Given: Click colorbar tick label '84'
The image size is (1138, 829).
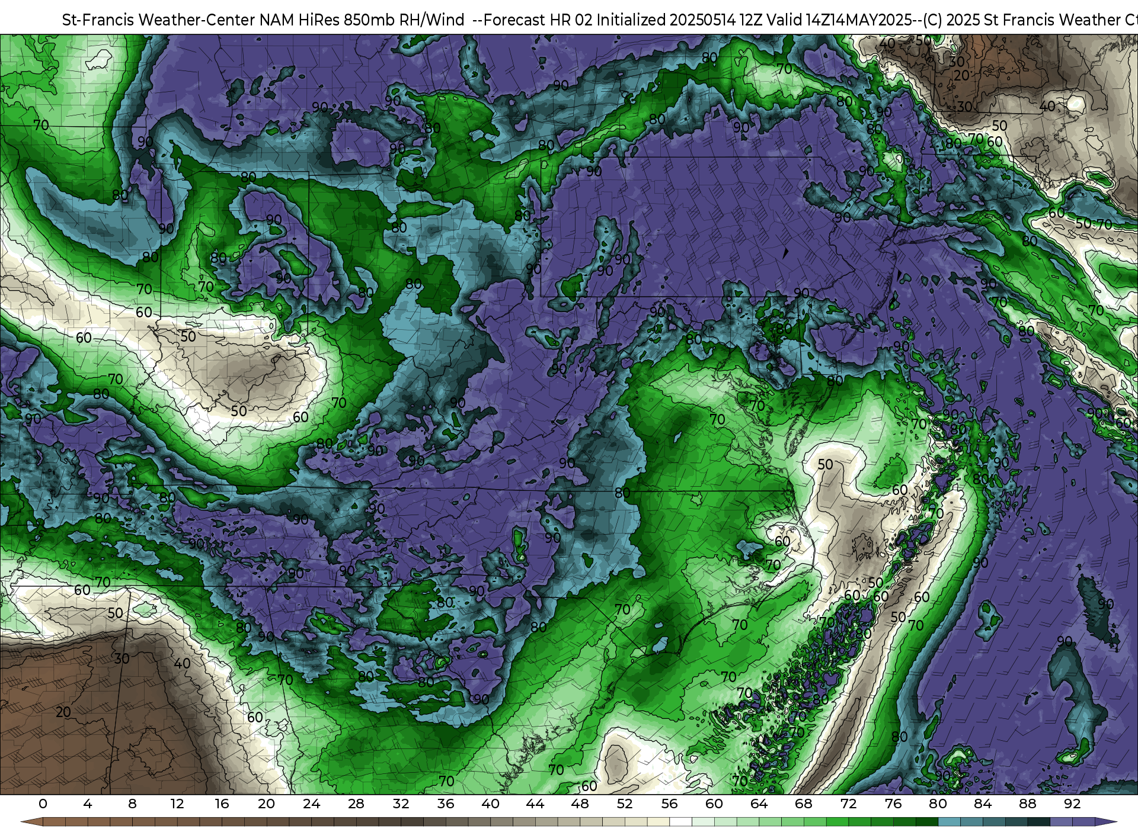Looking at the screenshot, I should coord(983,804).
